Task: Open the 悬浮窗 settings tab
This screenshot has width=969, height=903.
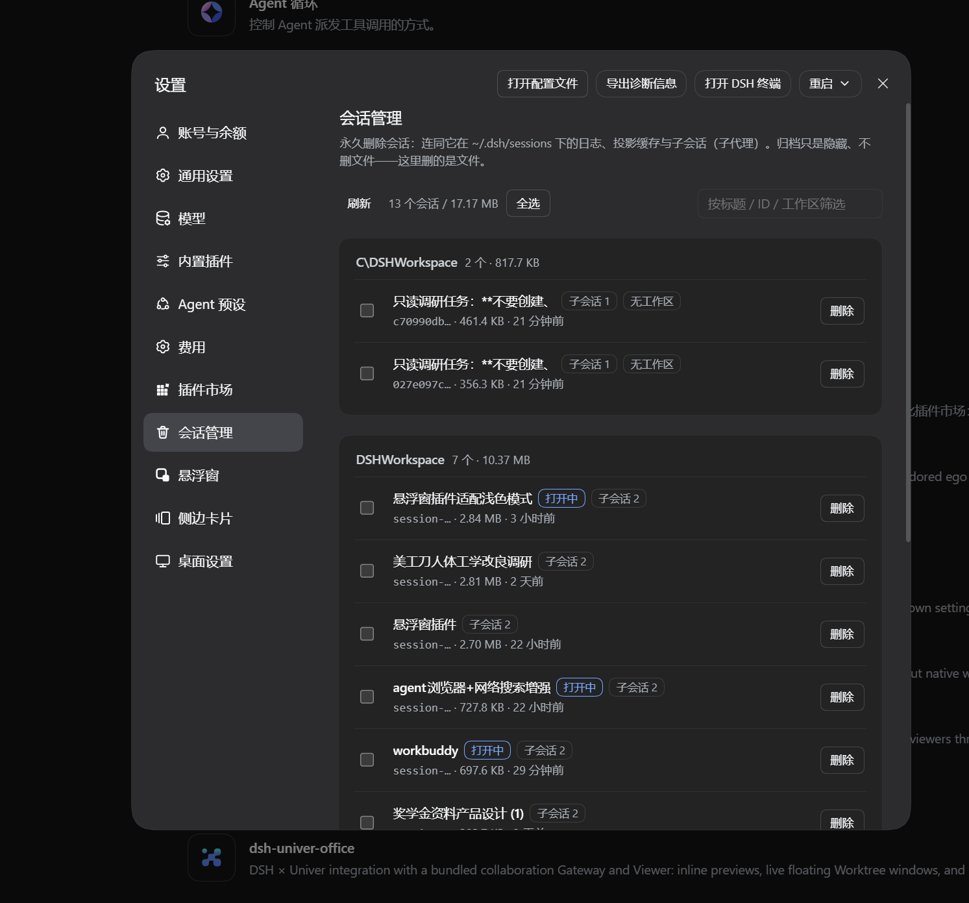Action: (x=223, y=476)
